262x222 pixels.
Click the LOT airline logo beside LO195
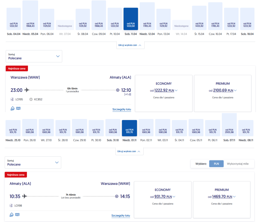(12, 99)
